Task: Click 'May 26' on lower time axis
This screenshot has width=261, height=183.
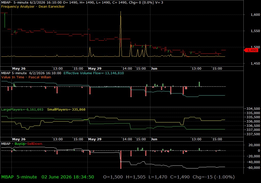Action: coord(19,139)
